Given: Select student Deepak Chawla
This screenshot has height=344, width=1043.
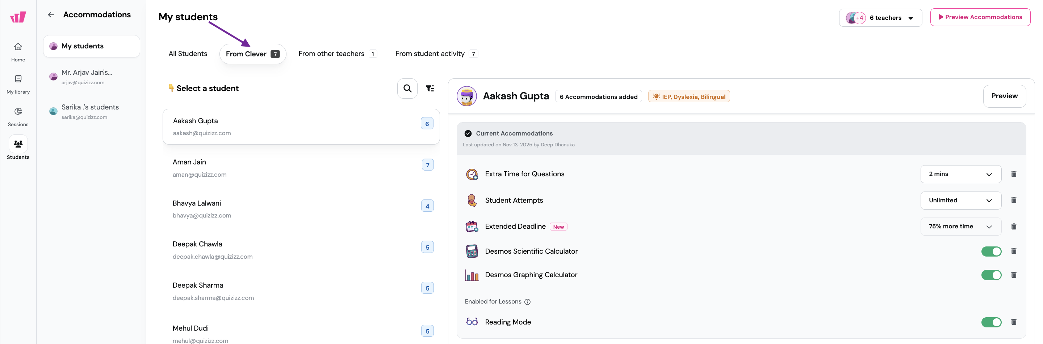Looking at the screenshot, I should click(301, 250).
